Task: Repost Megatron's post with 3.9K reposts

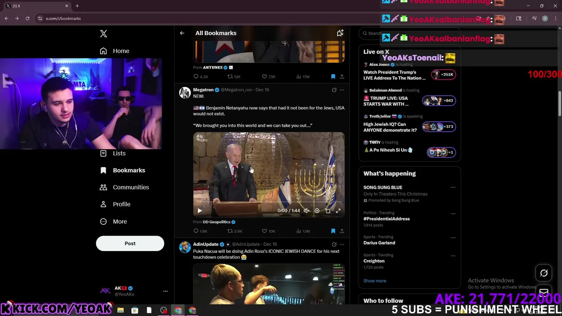Action: coord(234,231)
